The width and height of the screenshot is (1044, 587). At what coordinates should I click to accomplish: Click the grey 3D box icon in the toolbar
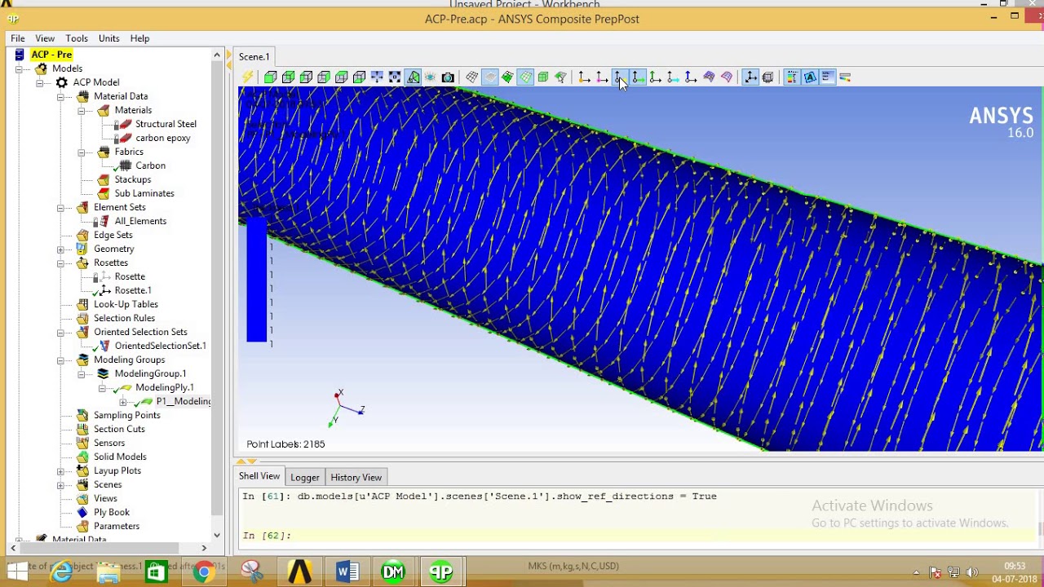(x=768, y=77)
